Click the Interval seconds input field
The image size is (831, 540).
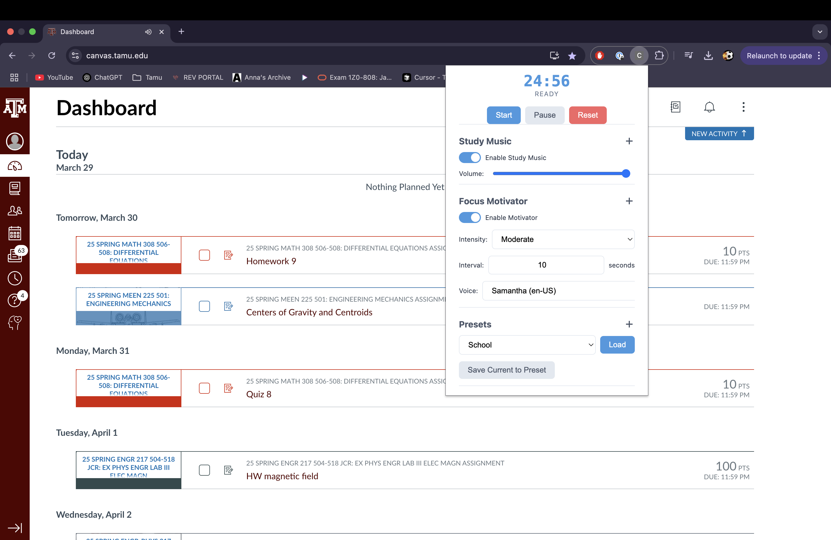tap(546, 265)
